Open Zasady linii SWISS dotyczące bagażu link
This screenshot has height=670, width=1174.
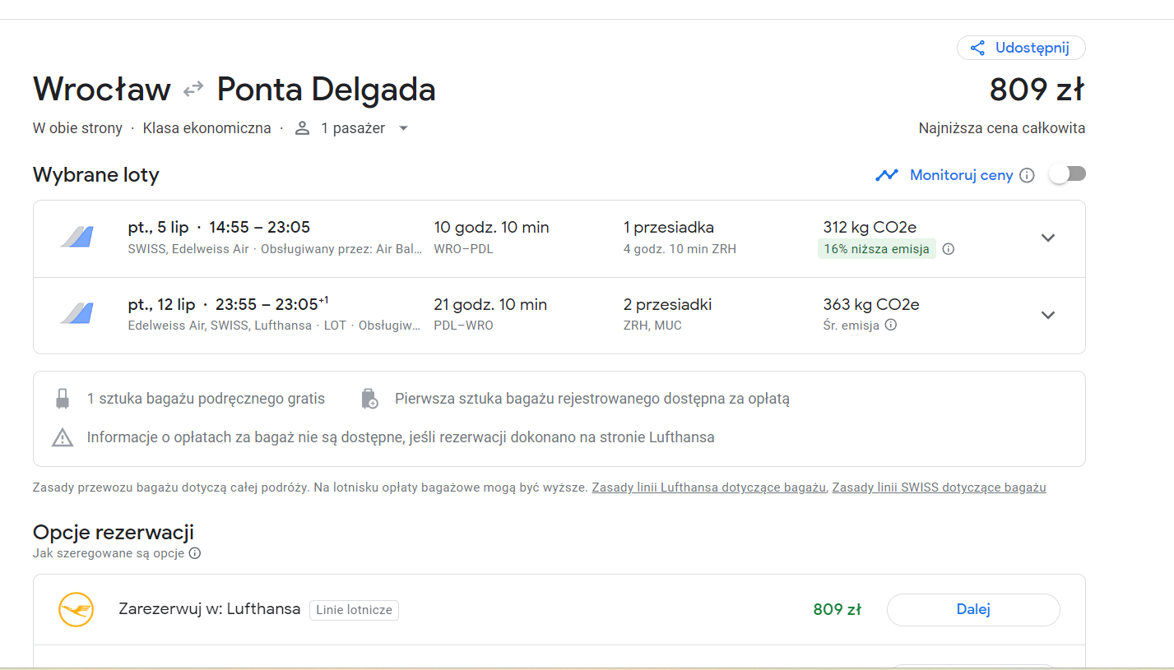coord(939,487)
